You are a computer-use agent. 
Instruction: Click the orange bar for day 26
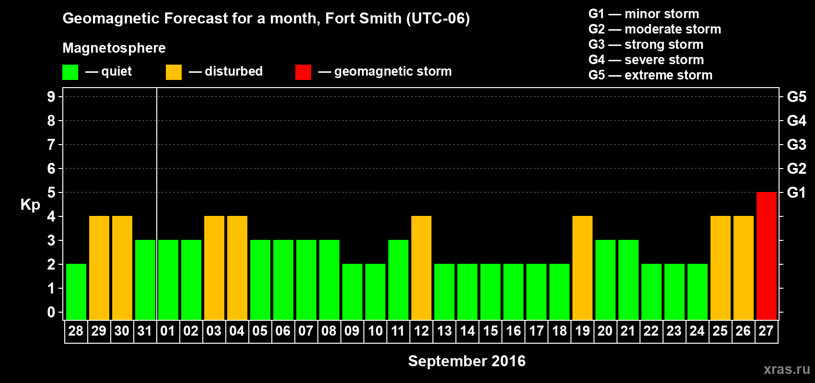click(744, 268)
